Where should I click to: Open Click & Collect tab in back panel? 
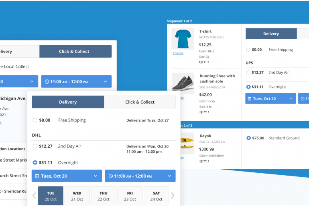click(75, 51)
